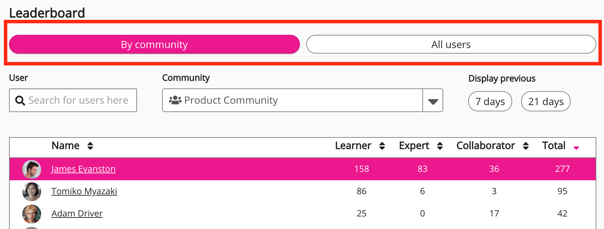Show the previous 21 days
The height and width of the screenshot is (229, 604).
546,102
